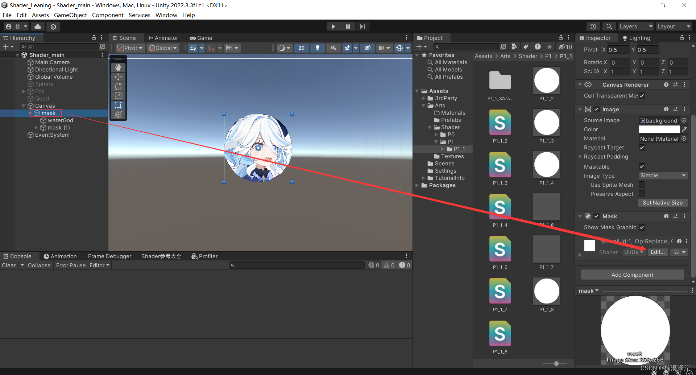
Task: Open Unity cloud services icon
Action: click(38, 26)
